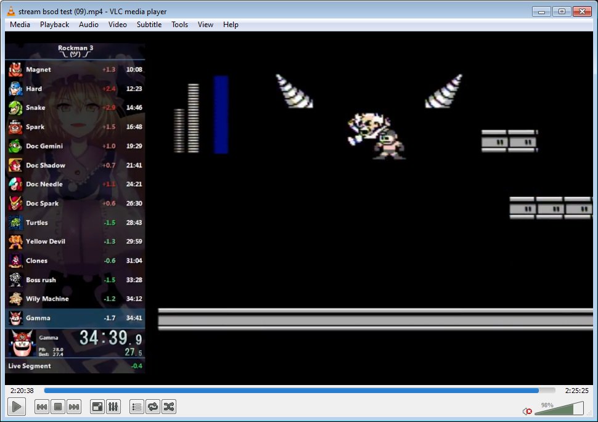Click the Doc Gemini split icon
The width and height of the screenshot is (598, 422).
pos(15,145)
